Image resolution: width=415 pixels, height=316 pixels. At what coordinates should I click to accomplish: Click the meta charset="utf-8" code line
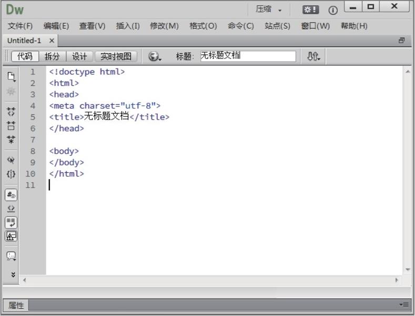click(105, 106)
